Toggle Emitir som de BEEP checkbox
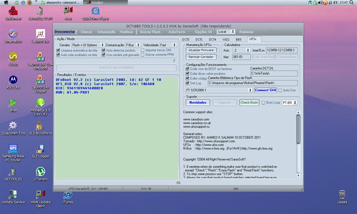 [187, 68]
